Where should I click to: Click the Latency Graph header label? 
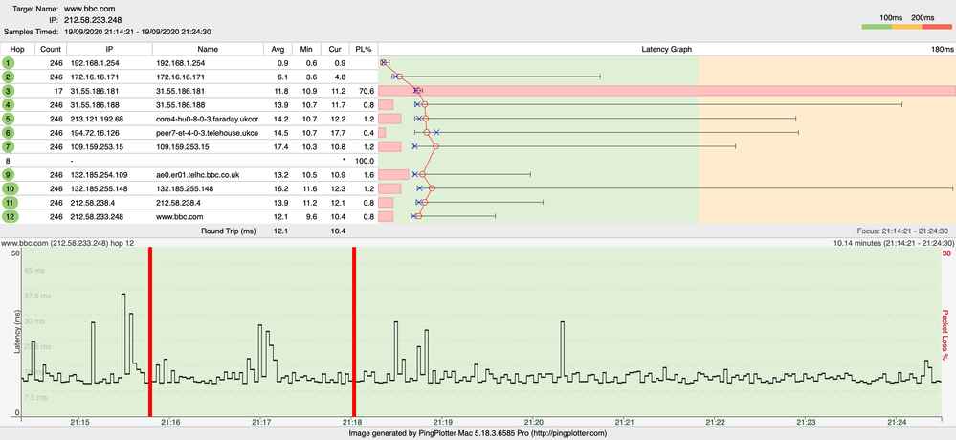pos(666,48)
